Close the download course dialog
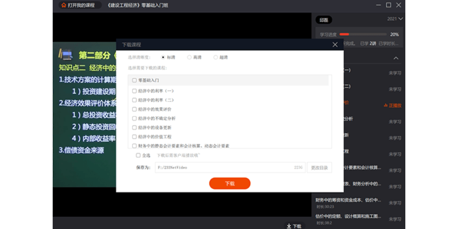Image resolution: width=458 pixels, height=229 pixels. pos(335,45)
